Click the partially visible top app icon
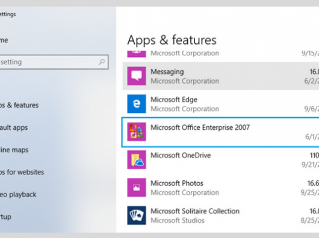Screen dimensions: 319x238 137,54
